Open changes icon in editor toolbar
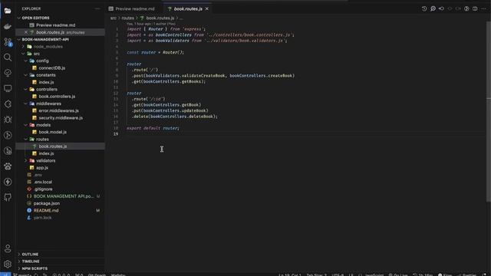491x276 pixels. tap(441, 8)
